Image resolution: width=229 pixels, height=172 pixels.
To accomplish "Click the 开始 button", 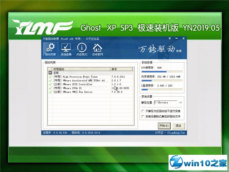I will coord(164,126).
